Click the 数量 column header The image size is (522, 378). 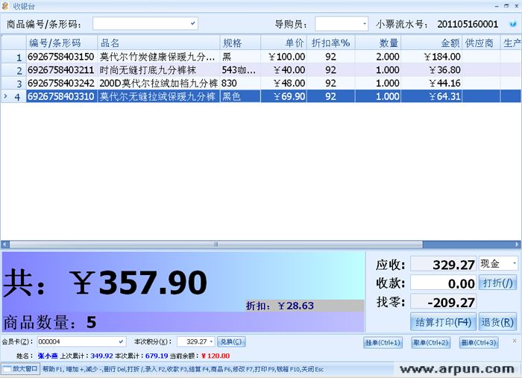[378, 42]
